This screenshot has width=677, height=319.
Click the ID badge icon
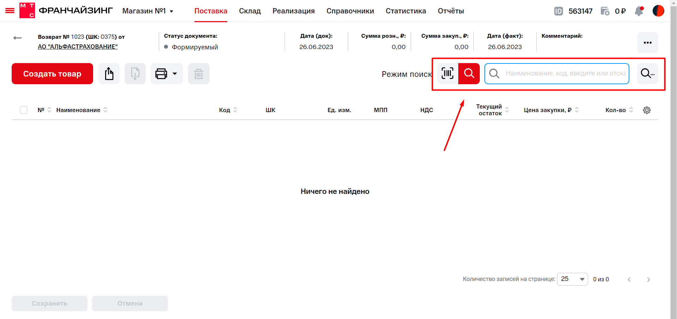pos(558,11)
